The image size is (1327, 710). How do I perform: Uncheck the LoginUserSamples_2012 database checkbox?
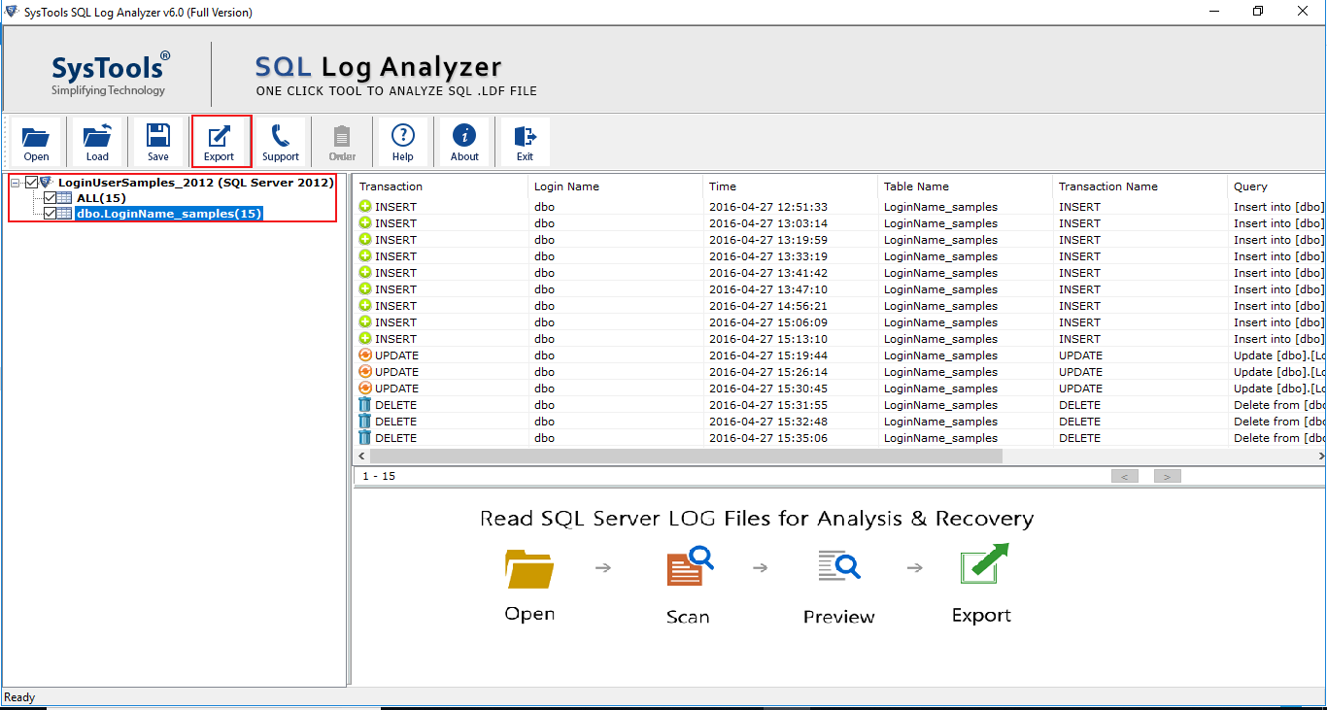[31, 183]
